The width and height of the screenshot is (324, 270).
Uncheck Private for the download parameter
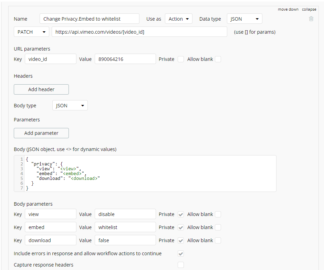click(181, 240)
